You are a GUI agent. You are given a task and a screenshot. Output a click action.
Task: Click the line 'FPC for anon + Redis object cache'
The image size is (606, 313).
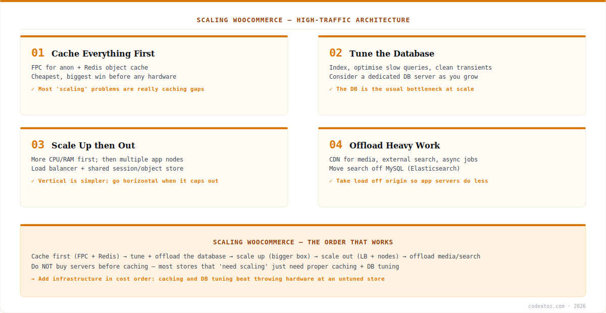[90, 68]
